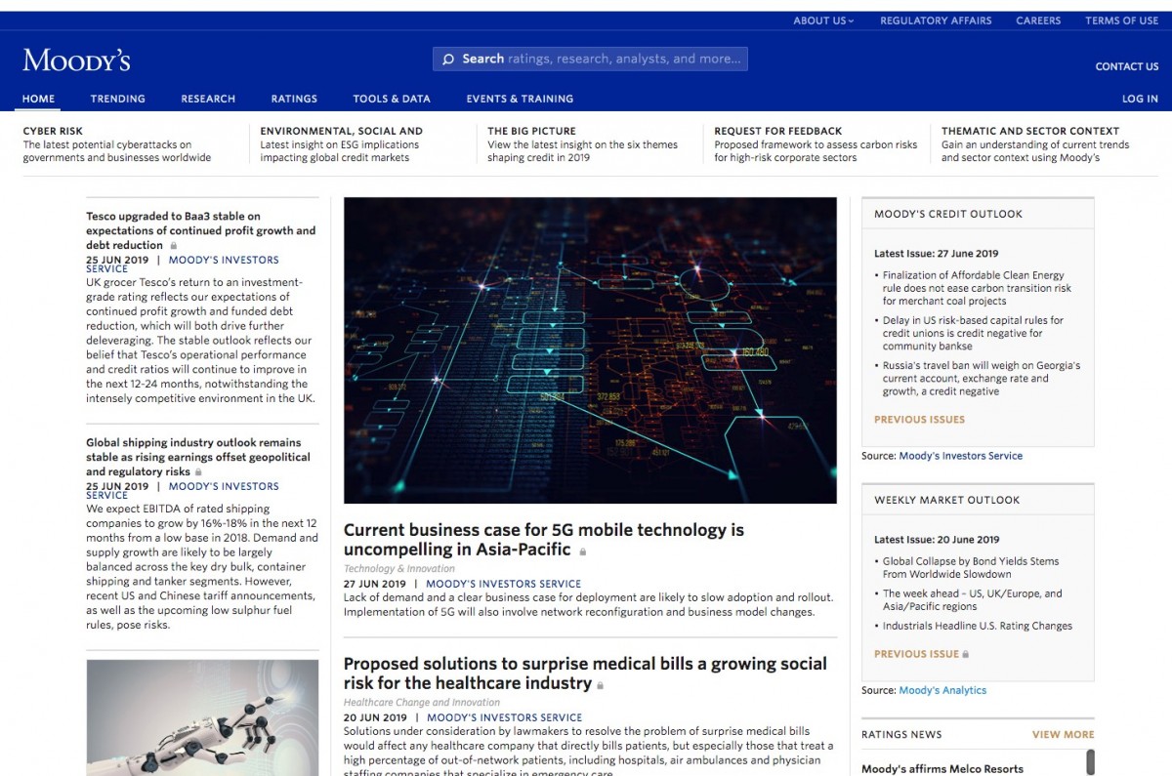
Task: Open Global shipping industry outlook article
Action: tap(198, 457)
